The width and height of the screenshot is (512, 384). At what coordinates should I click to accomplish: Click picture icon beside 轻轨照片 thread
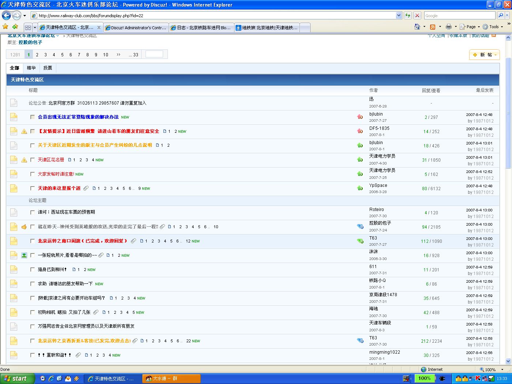[x=24, y=255]
